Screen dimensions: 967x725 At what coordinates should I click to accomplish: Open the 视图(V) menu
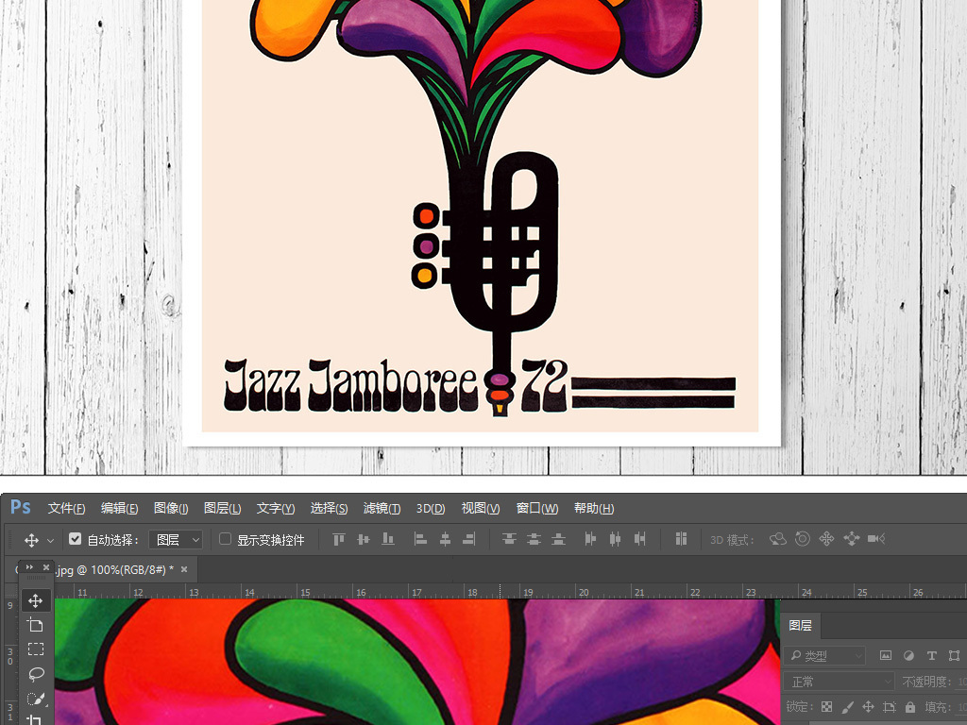pos(481,508)
